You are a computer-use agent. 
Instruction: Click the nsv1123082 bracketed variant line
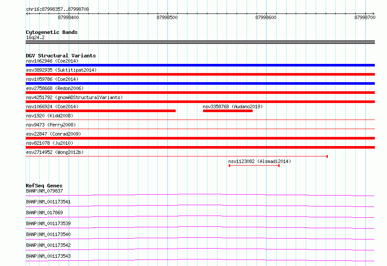[254, 166]
